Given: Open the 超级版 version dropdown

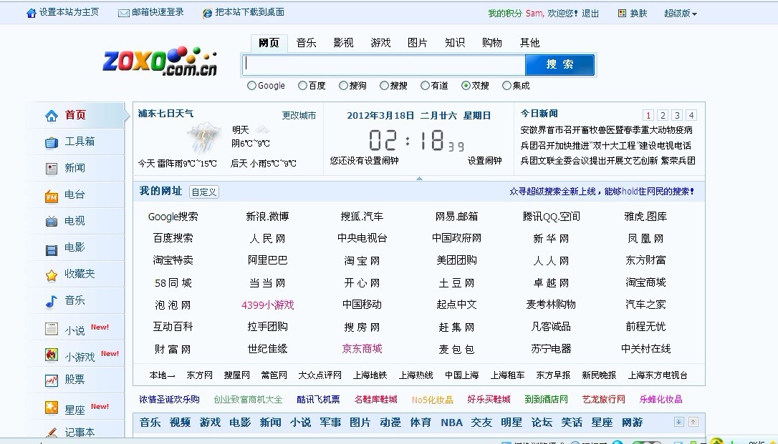Looking at the screenshot, I should 680,14.
